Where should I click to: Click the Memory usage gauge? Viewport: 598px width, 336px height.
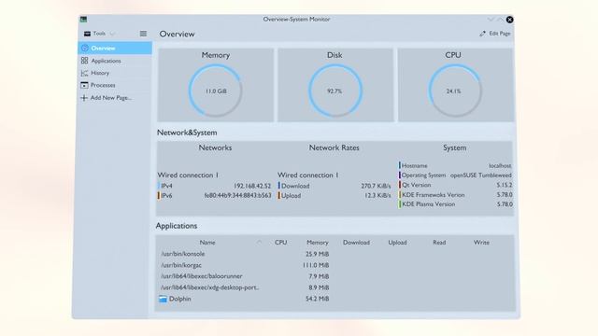point(216,91)
